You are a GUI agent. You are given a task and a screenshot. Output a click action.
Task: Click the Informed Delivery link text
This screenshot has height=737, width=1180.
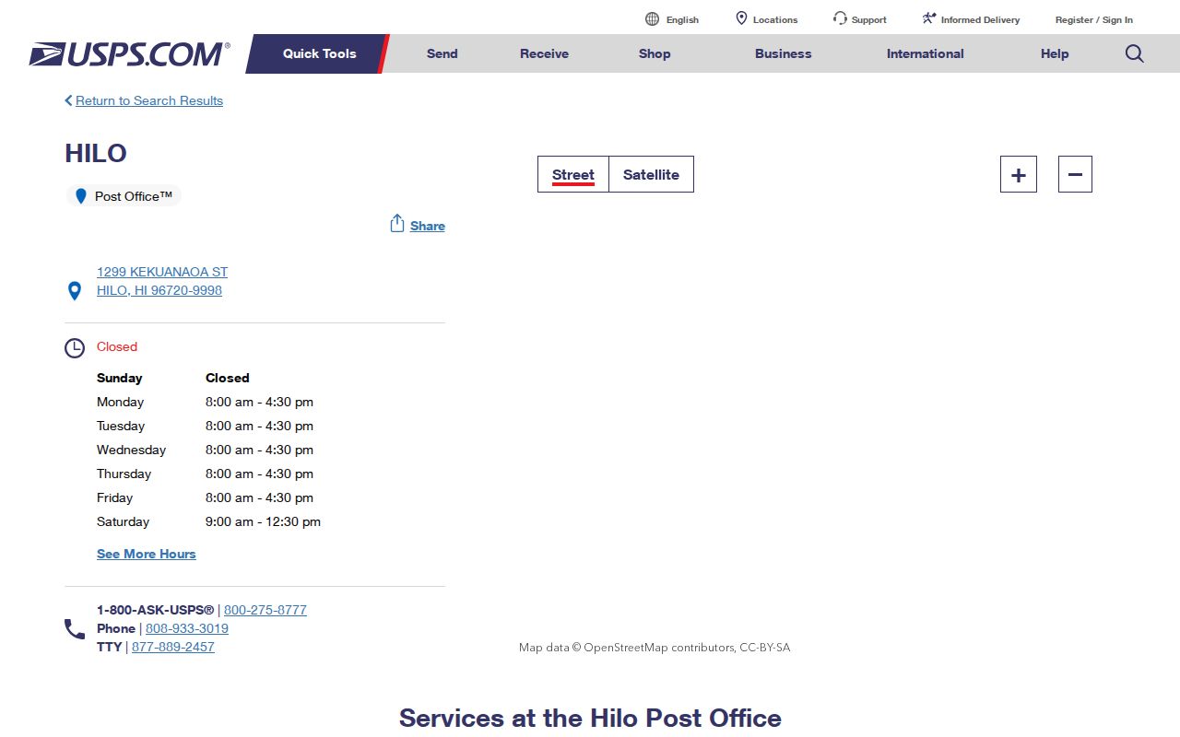(x=980, y=19)
